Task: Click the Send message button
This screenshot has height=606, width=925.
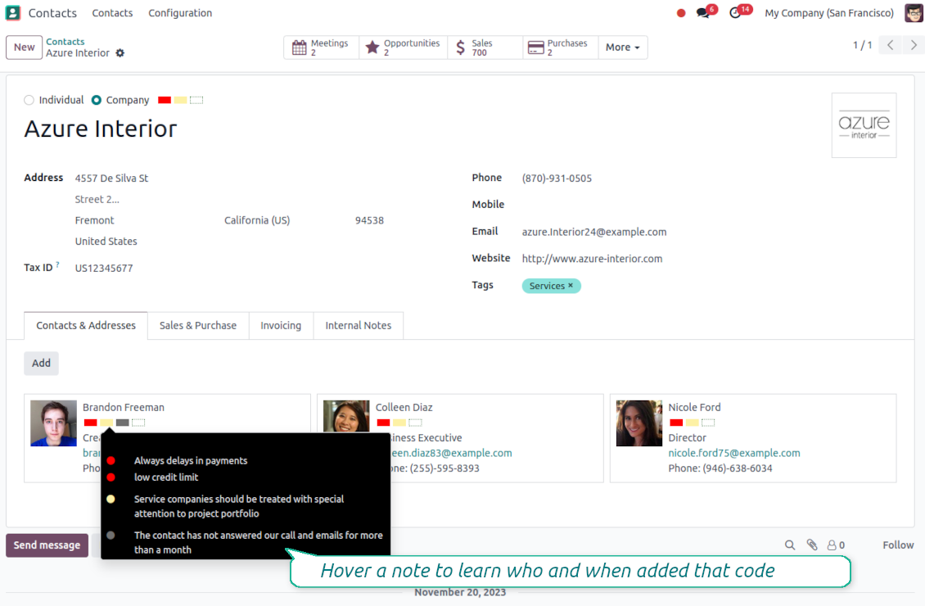Action: pyautogui.click(x=47, y=545)
